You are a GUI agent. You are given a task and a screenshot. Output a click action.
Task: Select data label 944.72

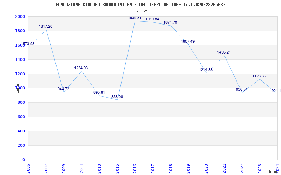point(63,89)
